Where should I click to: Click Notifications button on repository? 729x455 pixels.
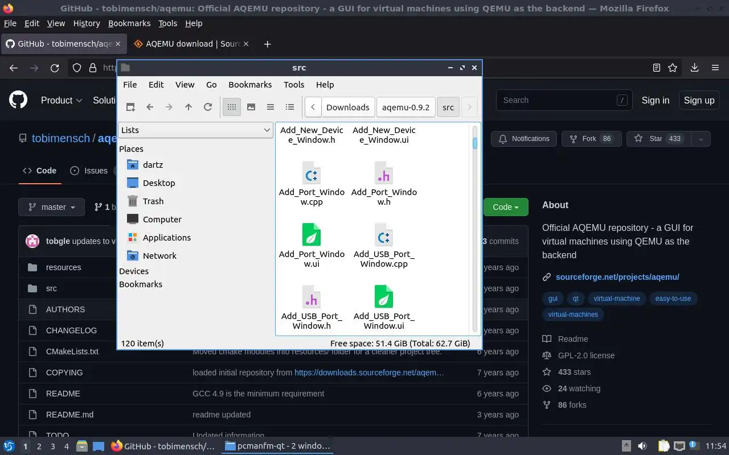(524, 139)
